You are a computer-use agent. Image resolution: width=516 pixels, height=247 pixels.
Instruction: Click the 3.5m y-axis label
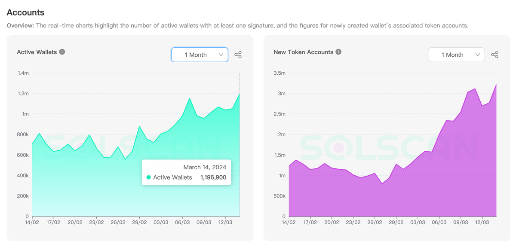coord(279,73)
